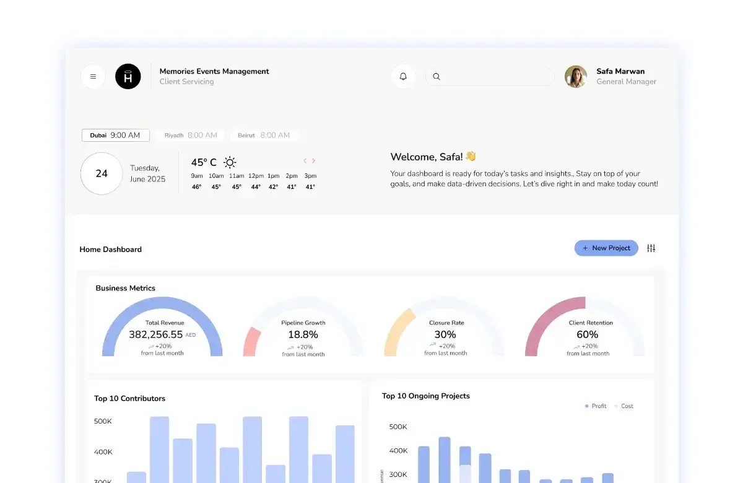Click the Pipeline Growth gauge
Screen dimensions: 743x483
[303, 326]
